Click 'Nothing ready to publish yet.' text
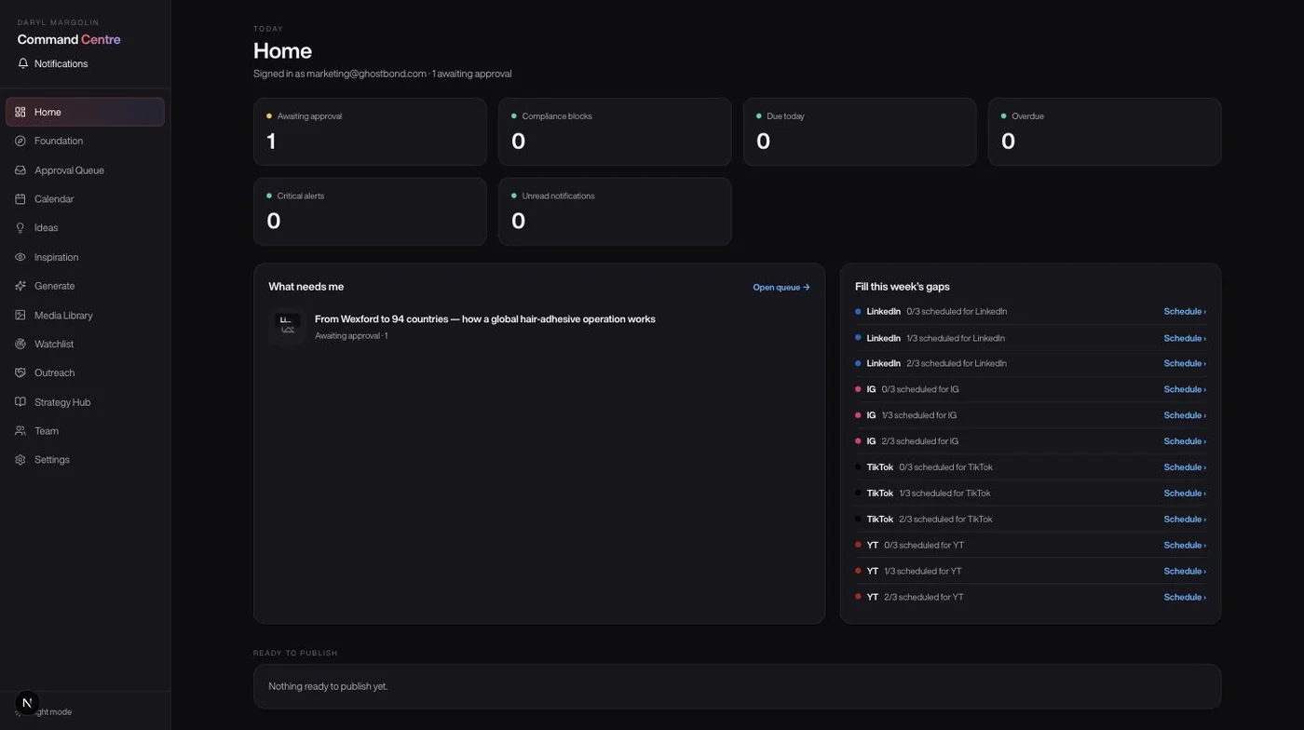Screen dimensions: 1304x730 click(328, 686)
